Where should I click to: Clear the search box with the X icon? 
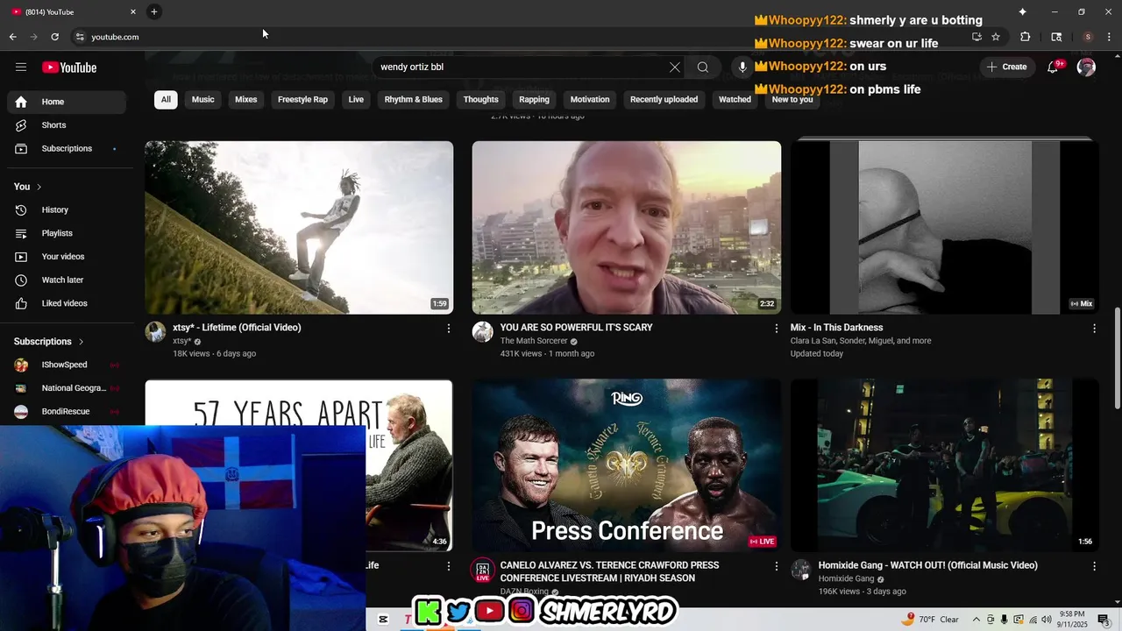pyautogui.click(x=675, y=67)
